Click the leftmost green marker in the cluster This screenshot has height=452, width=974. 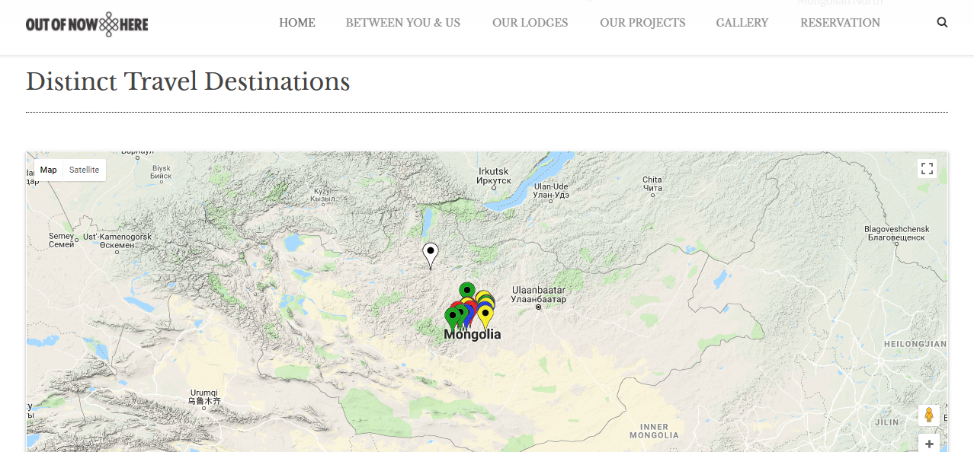coord(453,315)
